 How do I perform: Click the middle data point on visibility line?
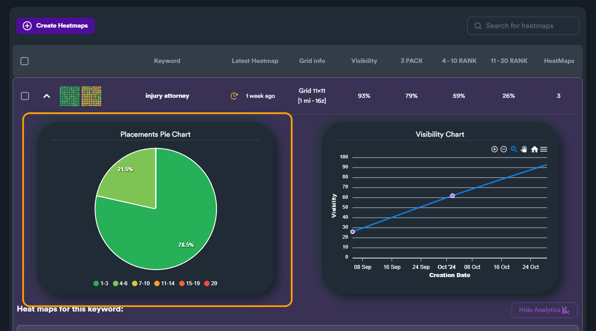click(452, 196)
